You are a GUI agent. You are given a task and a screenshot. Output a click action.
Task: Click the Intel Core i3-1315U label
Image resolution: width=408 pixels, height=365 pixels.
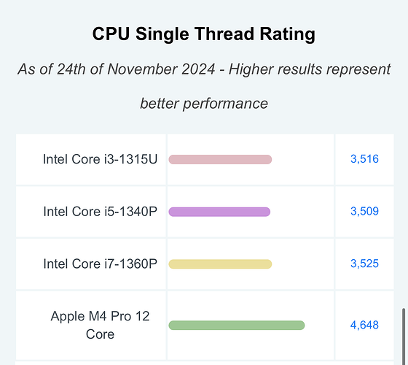[101, 159]
